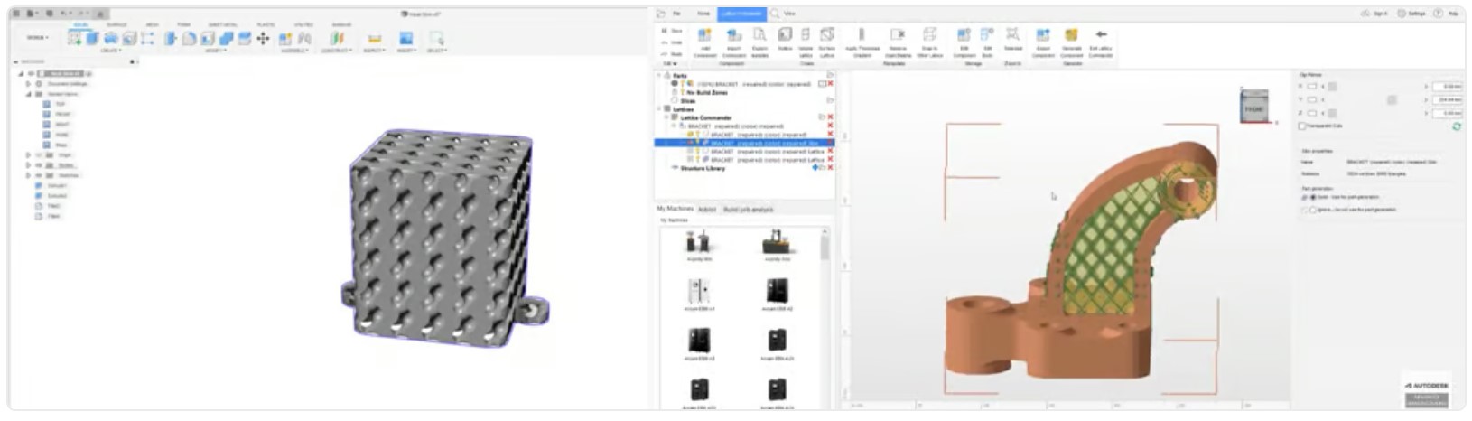The width and height of the screenshot is (1472, 421).
Task: Click the Generate Component icon
Action: click(x=1071, y=36)
